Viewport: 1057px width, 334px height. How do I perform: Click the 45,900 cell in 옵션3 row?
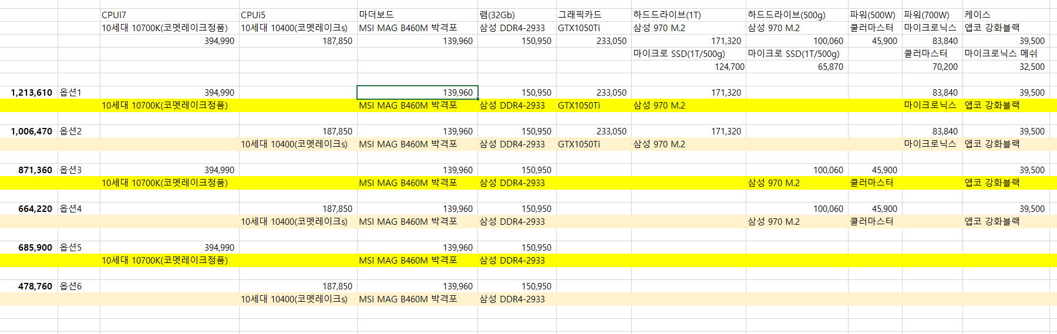tap(875, 170)
